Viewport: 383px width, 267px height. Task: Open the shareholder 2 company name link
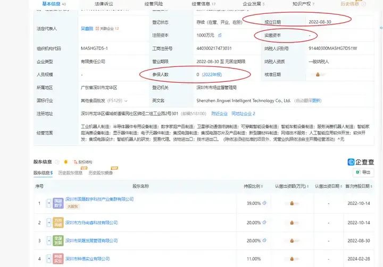tap(91, 222)
